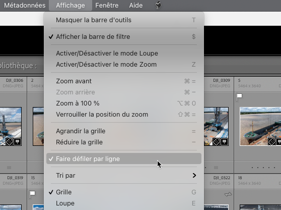Click white flag on photo 5
Viewport: 281px width, 210px height.
pyautogui.click(x=239, y=97)
